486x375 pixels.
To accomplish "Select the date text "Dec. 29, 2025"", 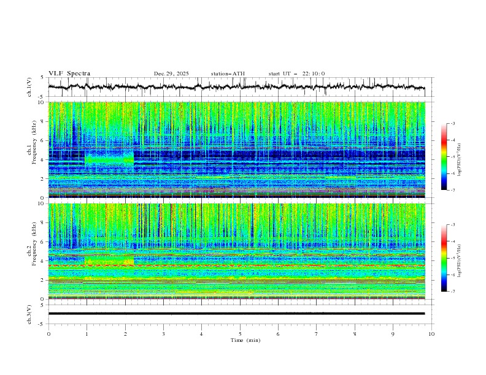I will pyautogui.click(x=171, y=74).
